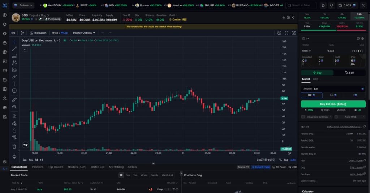This screenshot has width=370, height=193.
Task: Open the Display Options dropdown
Action: 84,33
